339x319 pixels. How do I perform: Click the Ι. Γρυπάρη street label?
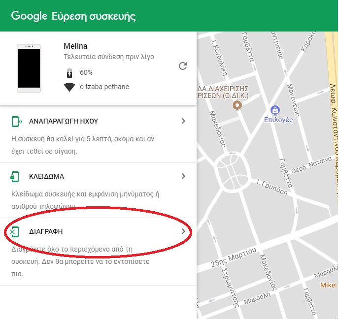272,188
